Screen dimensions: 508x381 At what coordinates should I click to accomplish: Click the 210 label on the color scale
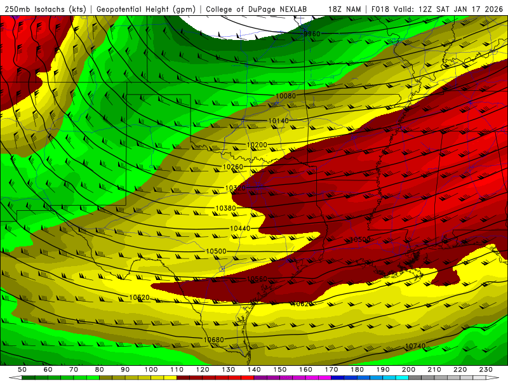(434, 370)
